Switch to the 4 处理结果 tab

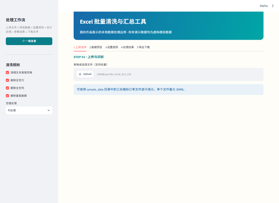click(127, 47)
